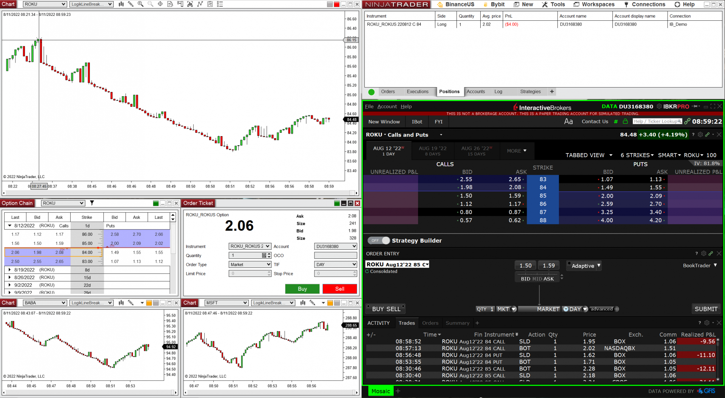Viewport: 725px width, 398px height.
Task: Enable the Adaptive order option
Action: coord(583,266)
